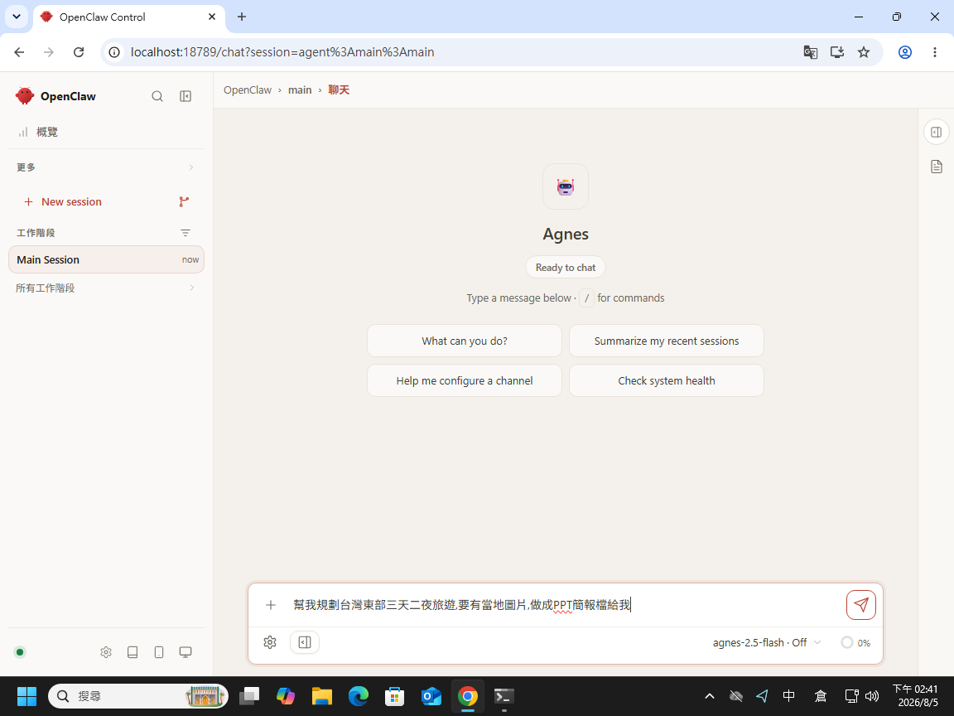The image size is (954, 716).
Task: Close the OpenClaw Control tab
Action: pyautogui.click(x=212, y=17)
